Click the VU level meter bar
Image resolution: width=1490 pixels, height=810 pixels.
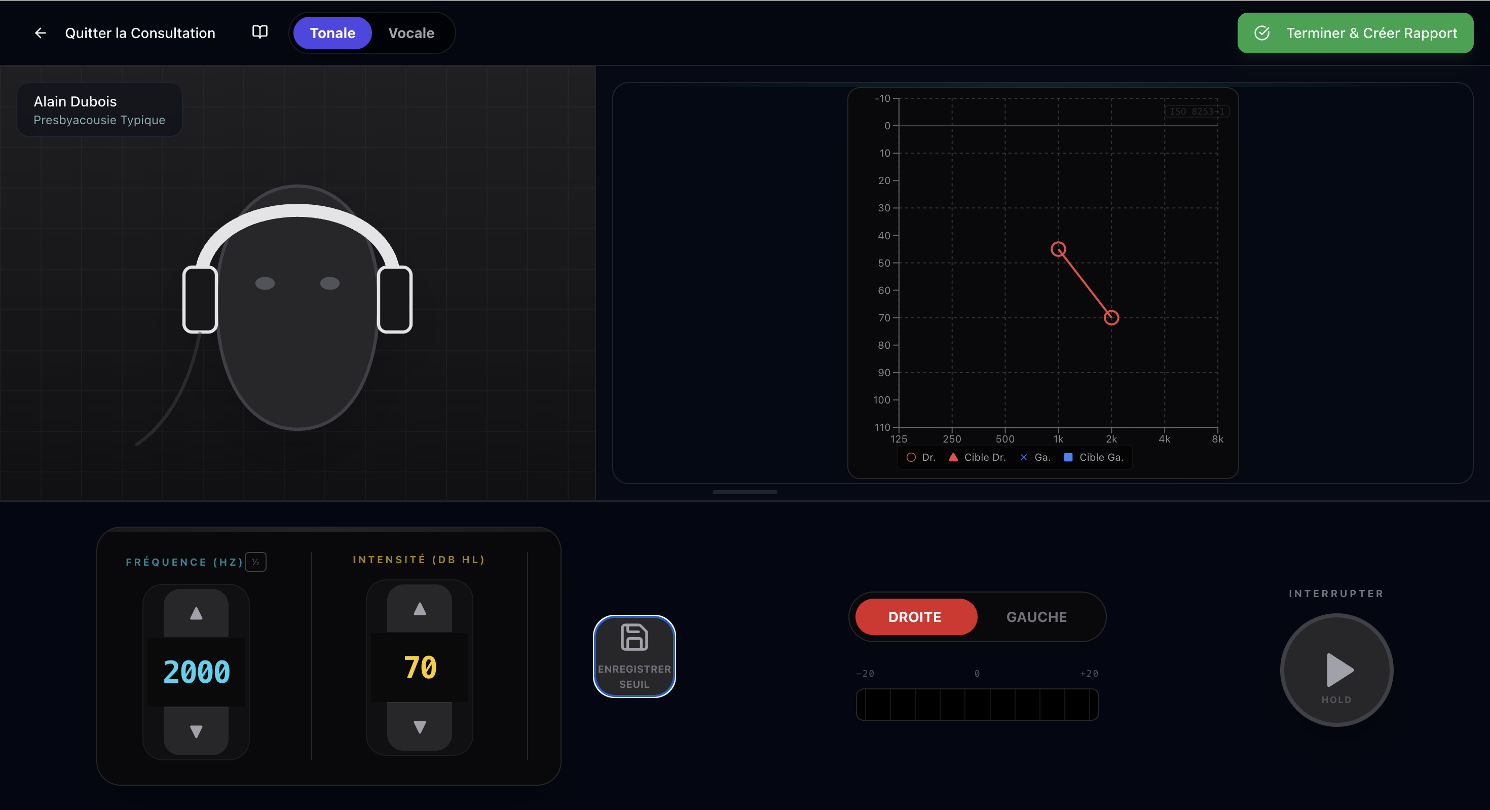click(977, 704)
